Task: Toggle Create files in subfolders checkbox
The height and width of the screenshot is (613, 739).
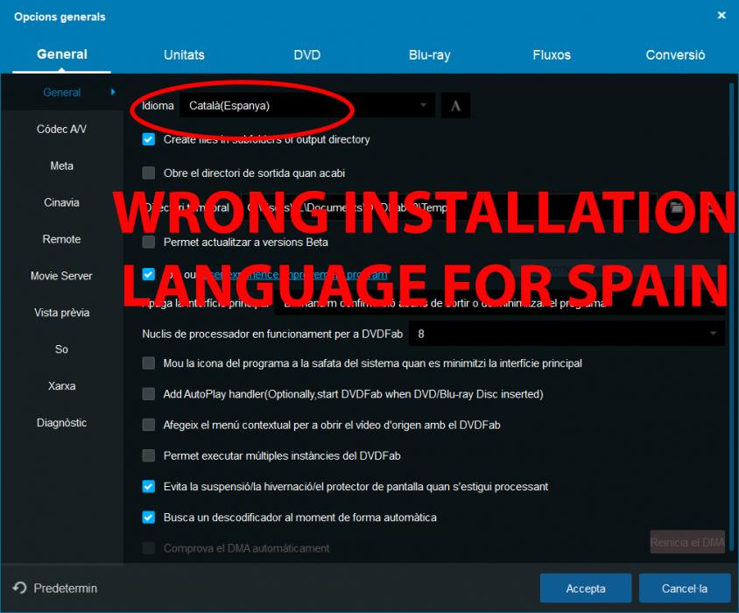Action: pos(149,139)
